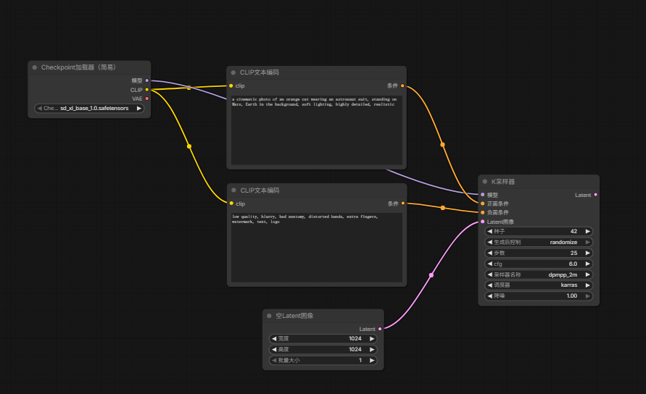Click the clip input port of the cinematic prompt node
The width and height of the screenshot is (646, 394).
click(231, 85)
